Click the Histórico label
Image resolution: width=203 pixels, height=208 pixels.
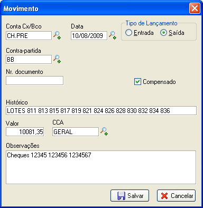(x=17, y=102)
